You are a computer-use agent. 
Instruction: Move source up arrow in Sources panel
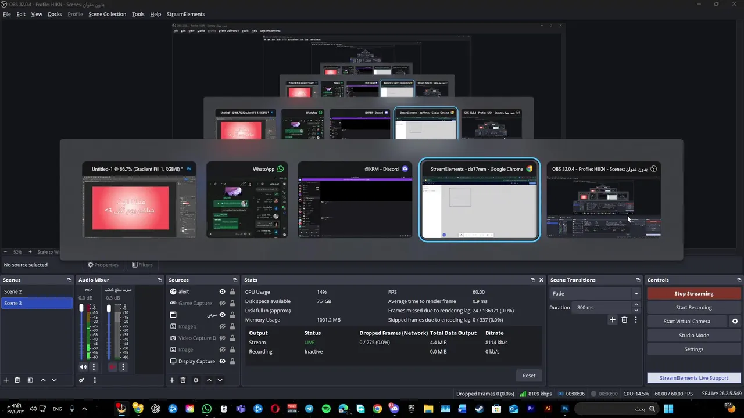209,380
